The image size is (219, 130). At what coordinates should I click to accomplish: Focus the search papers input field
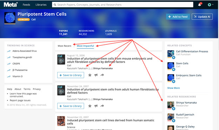click(x=122, y=5)
